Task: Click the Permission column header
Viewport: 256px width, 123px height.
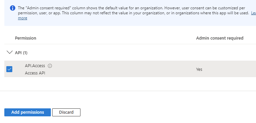Action: click(26, 38)
